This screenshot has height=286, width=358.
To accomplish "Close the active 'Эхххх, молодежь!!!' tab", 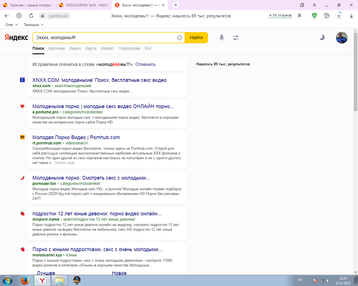I will click(163, 5).
